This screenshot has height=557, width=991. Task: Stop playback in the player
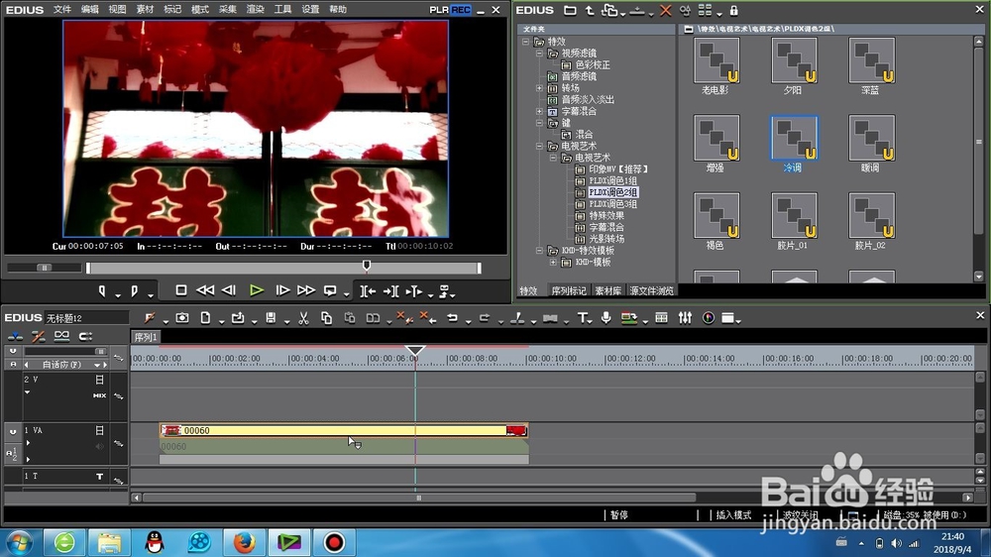(180, 290)
